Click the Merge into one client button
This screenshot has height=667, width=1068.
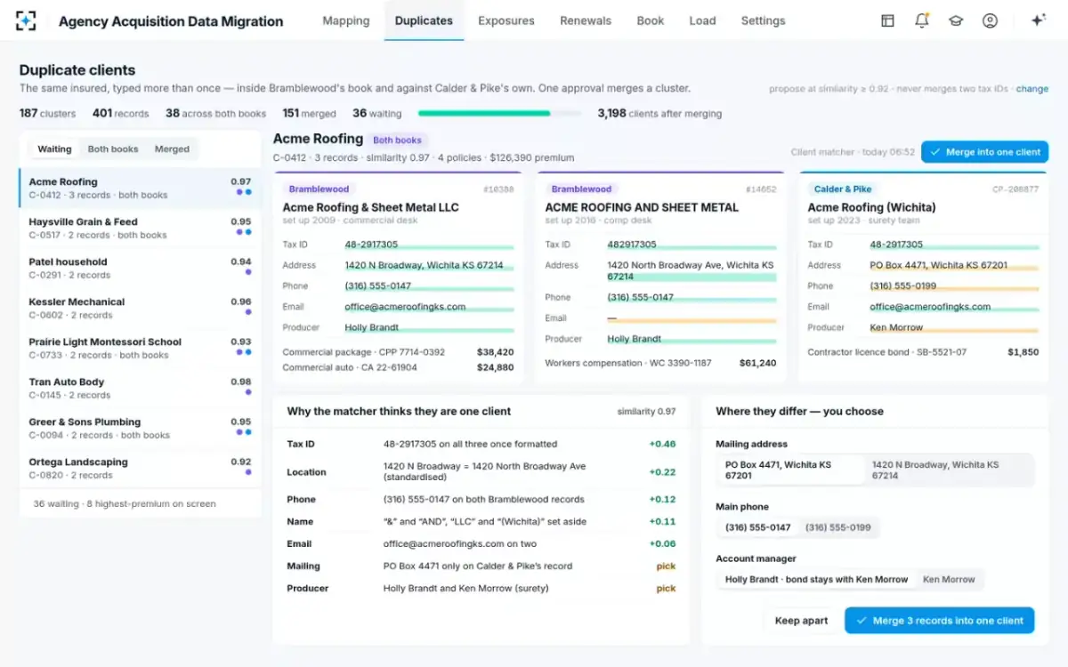[984, 152]
